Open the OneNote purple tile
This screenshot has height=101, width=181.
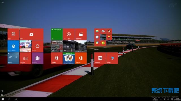point(38,58)
